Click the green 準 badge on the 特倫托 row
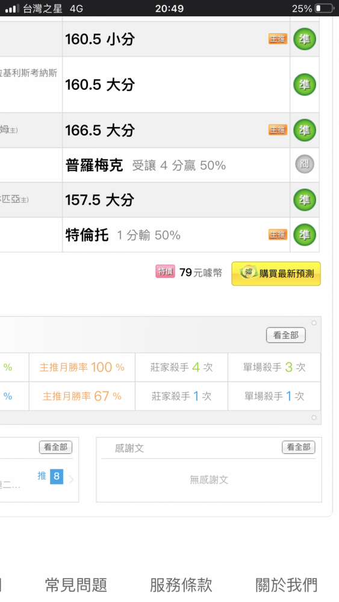 coord(305,235)
